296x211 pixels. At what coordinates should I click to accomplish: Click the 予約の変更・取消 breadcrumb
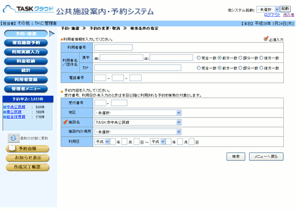tap(105, 28)
